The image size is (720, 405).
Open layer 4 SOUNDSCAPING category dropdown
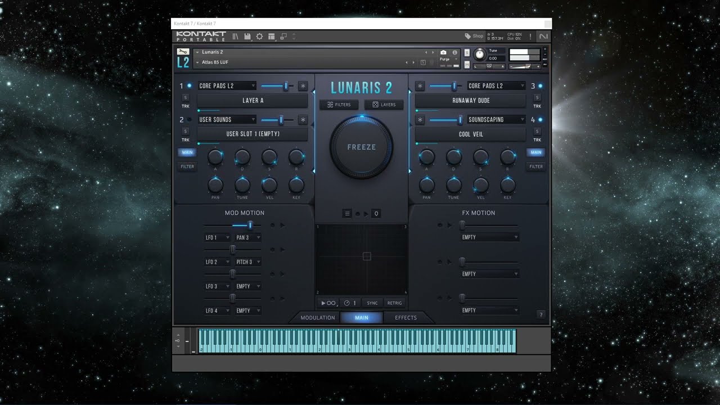click(x=496, y=120)
